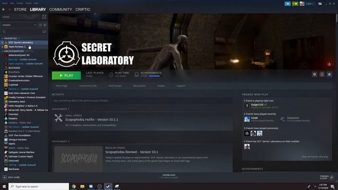Open the Discussions link

[x=139, y=85]
